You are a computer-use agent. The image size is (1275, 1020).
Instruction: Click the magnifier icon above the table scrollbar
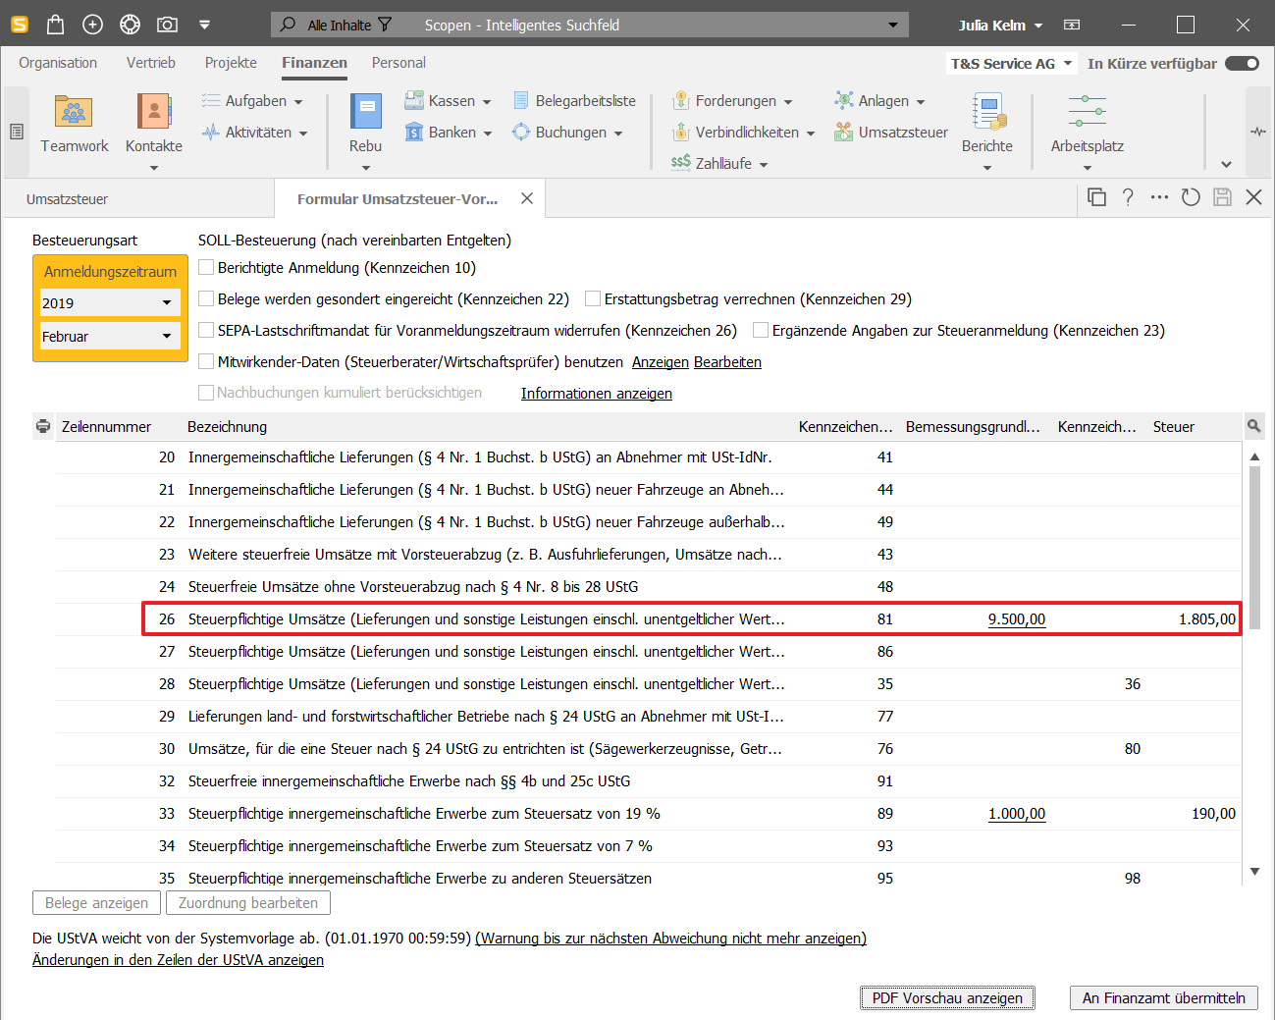1253,426
